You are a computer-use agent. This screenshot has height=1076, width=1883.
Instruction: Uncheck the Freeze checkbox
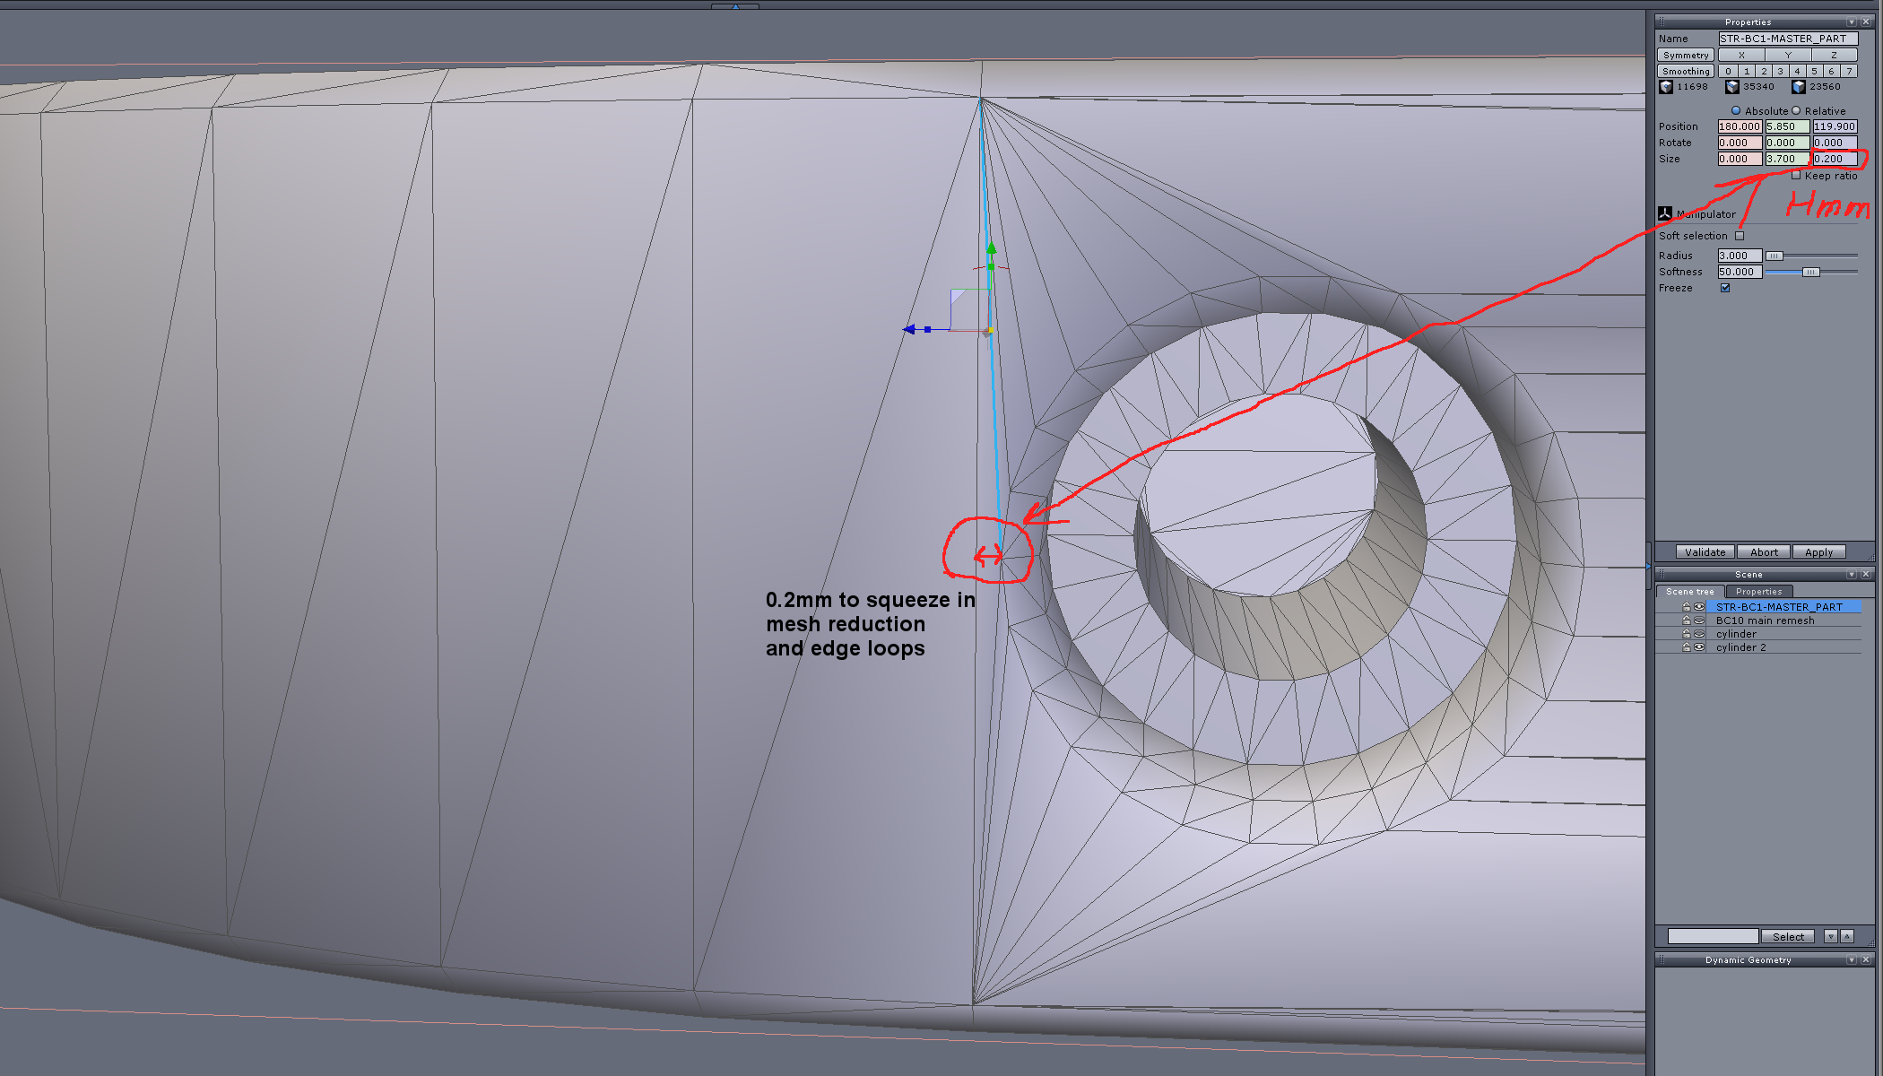tap(1725, 288)
